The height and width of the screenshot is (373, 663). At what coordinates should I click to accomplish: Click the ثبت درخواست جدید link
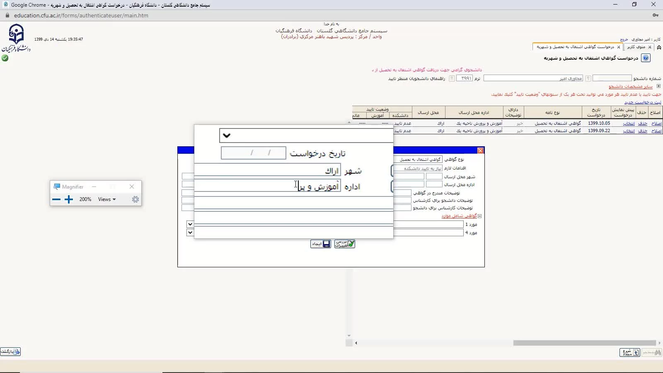click(643, 102)
